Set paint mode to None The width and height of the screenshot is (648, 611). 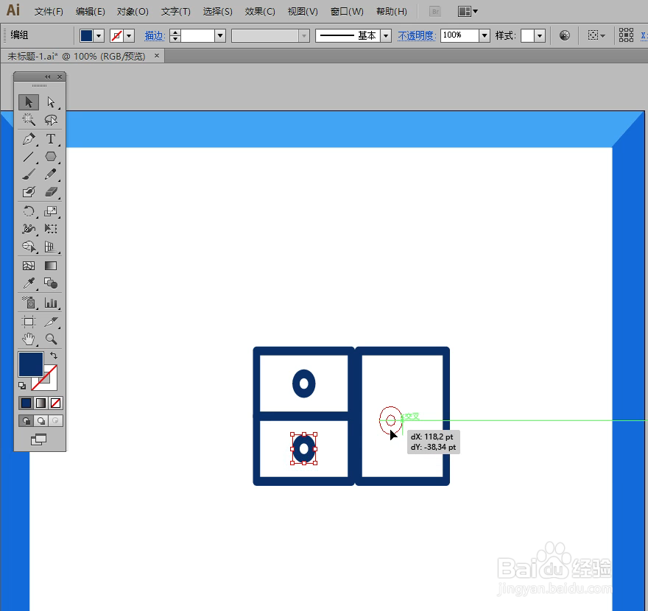pyautogui.click(x=55, y=403)
